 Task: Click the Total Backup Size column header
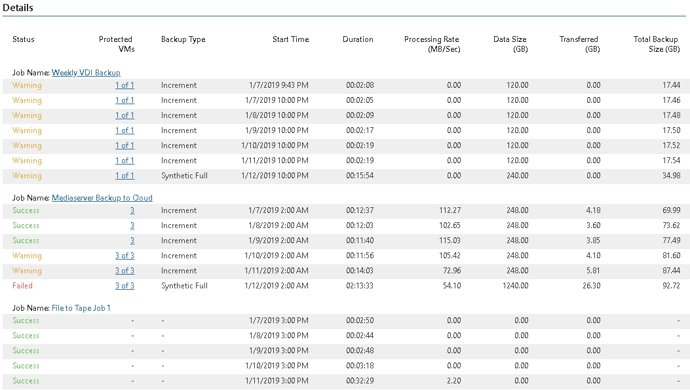657,44
